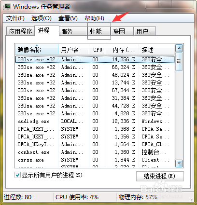Open the 文件(F) menu
Screen dimensions: 197x205
tap(15, 18)
